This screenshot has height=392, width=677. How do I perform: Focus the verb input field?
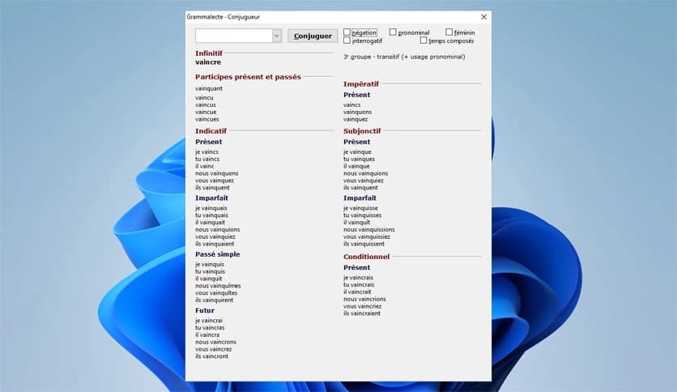click(x=233, y=36)
